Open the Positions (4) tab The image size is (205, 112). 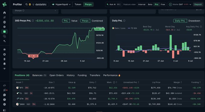click(x=22, y=75)
